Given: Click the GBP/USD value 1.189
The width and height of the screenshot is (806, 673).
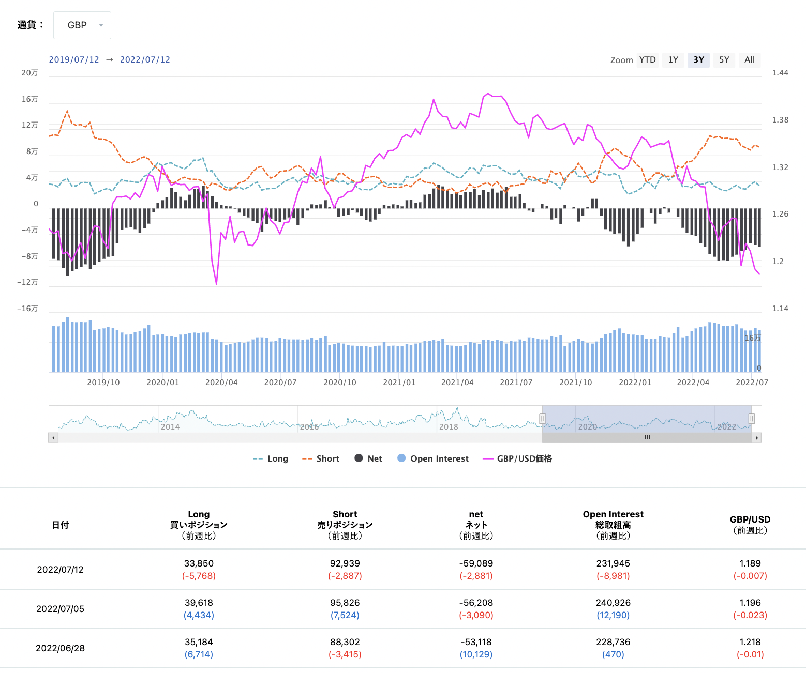Looking at the screenshot, I should coord(750,563).
